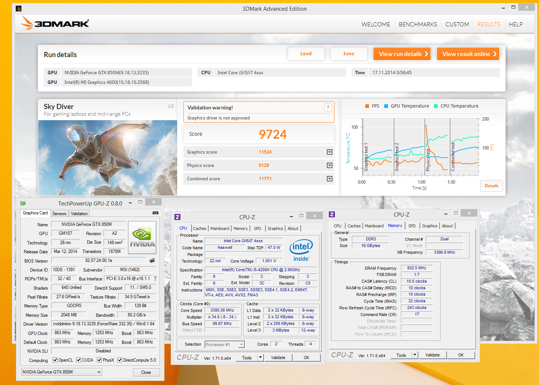Click the Graphics score value 11524
539x385 pixels.
265,152
